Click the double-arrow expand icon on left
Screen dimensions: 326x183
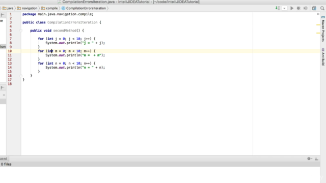[x=4, y=95]
